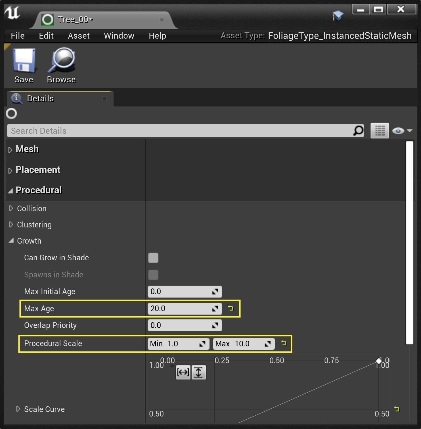Open the FoliageType_InstancedStaticMesh asset type link
Image resolution: width=421 pixels, height=429 pixels.
point(340,36)
